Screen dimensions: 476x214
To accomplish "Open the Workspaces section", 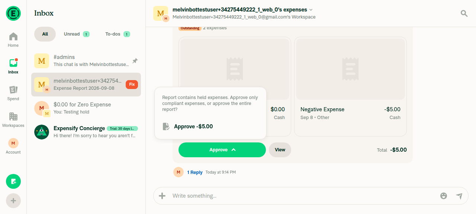I will 13,120.
